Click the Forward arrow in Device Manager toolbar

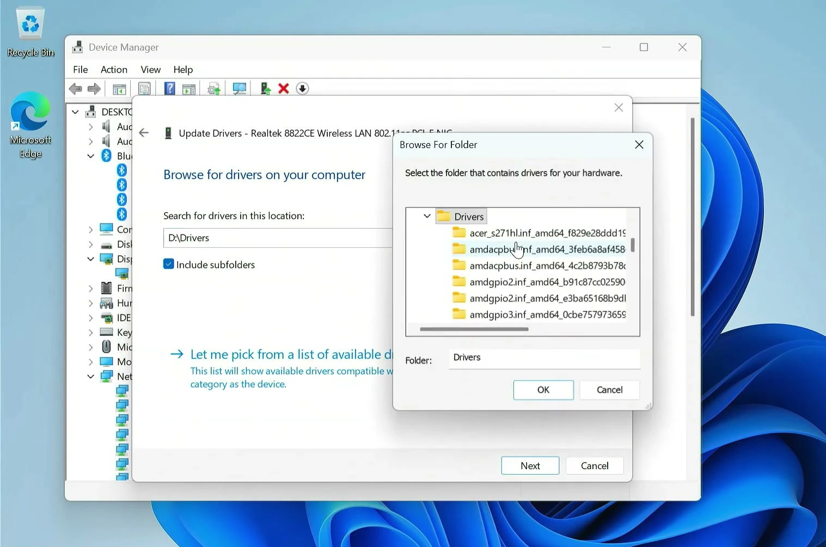tap(94, 89)
